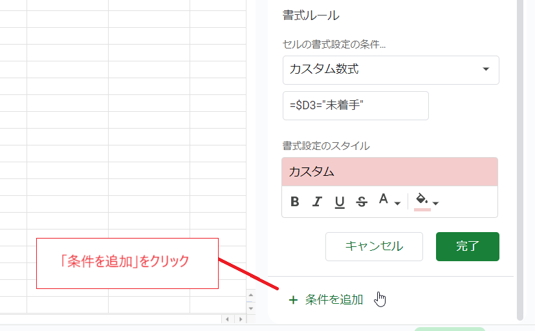
Task: Expand fill color dropdown arrow
Action: 435,204
